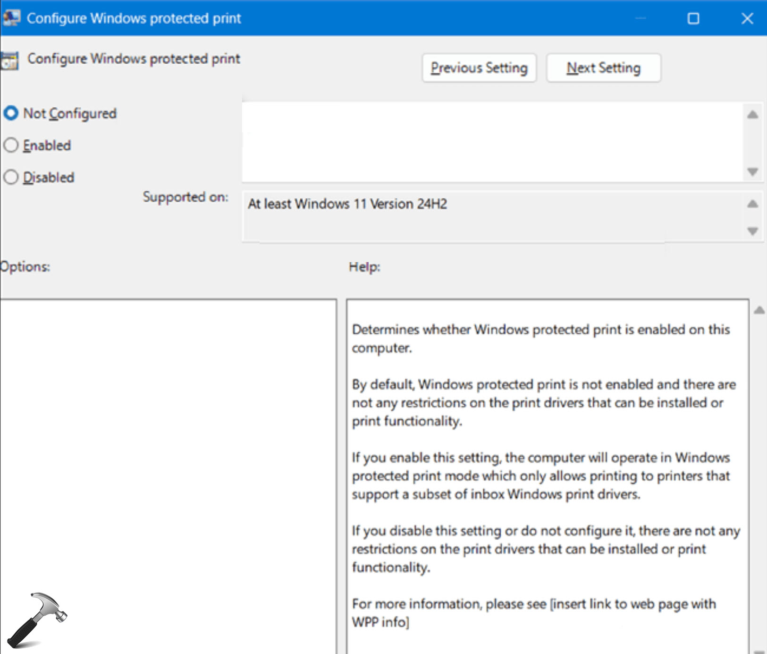Select the Disabled radio button
Image resolution: width=767 pixels, height=654 pixels.
(10, 177)
